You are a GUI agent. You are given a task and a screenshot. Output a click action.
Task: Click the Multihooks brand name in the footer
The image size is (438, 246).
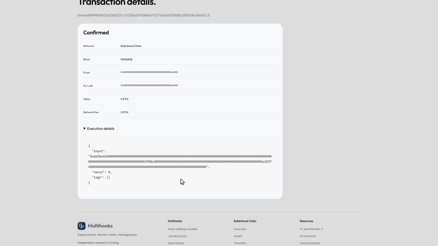pos(100,226)
